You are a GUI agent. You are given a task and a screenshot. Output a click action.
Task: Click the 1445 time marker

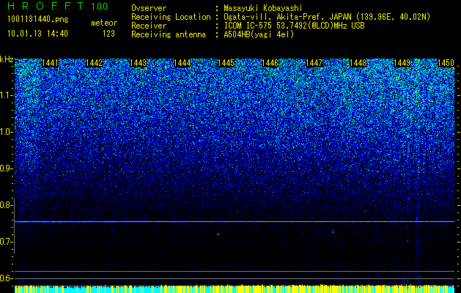coord(226,63)
